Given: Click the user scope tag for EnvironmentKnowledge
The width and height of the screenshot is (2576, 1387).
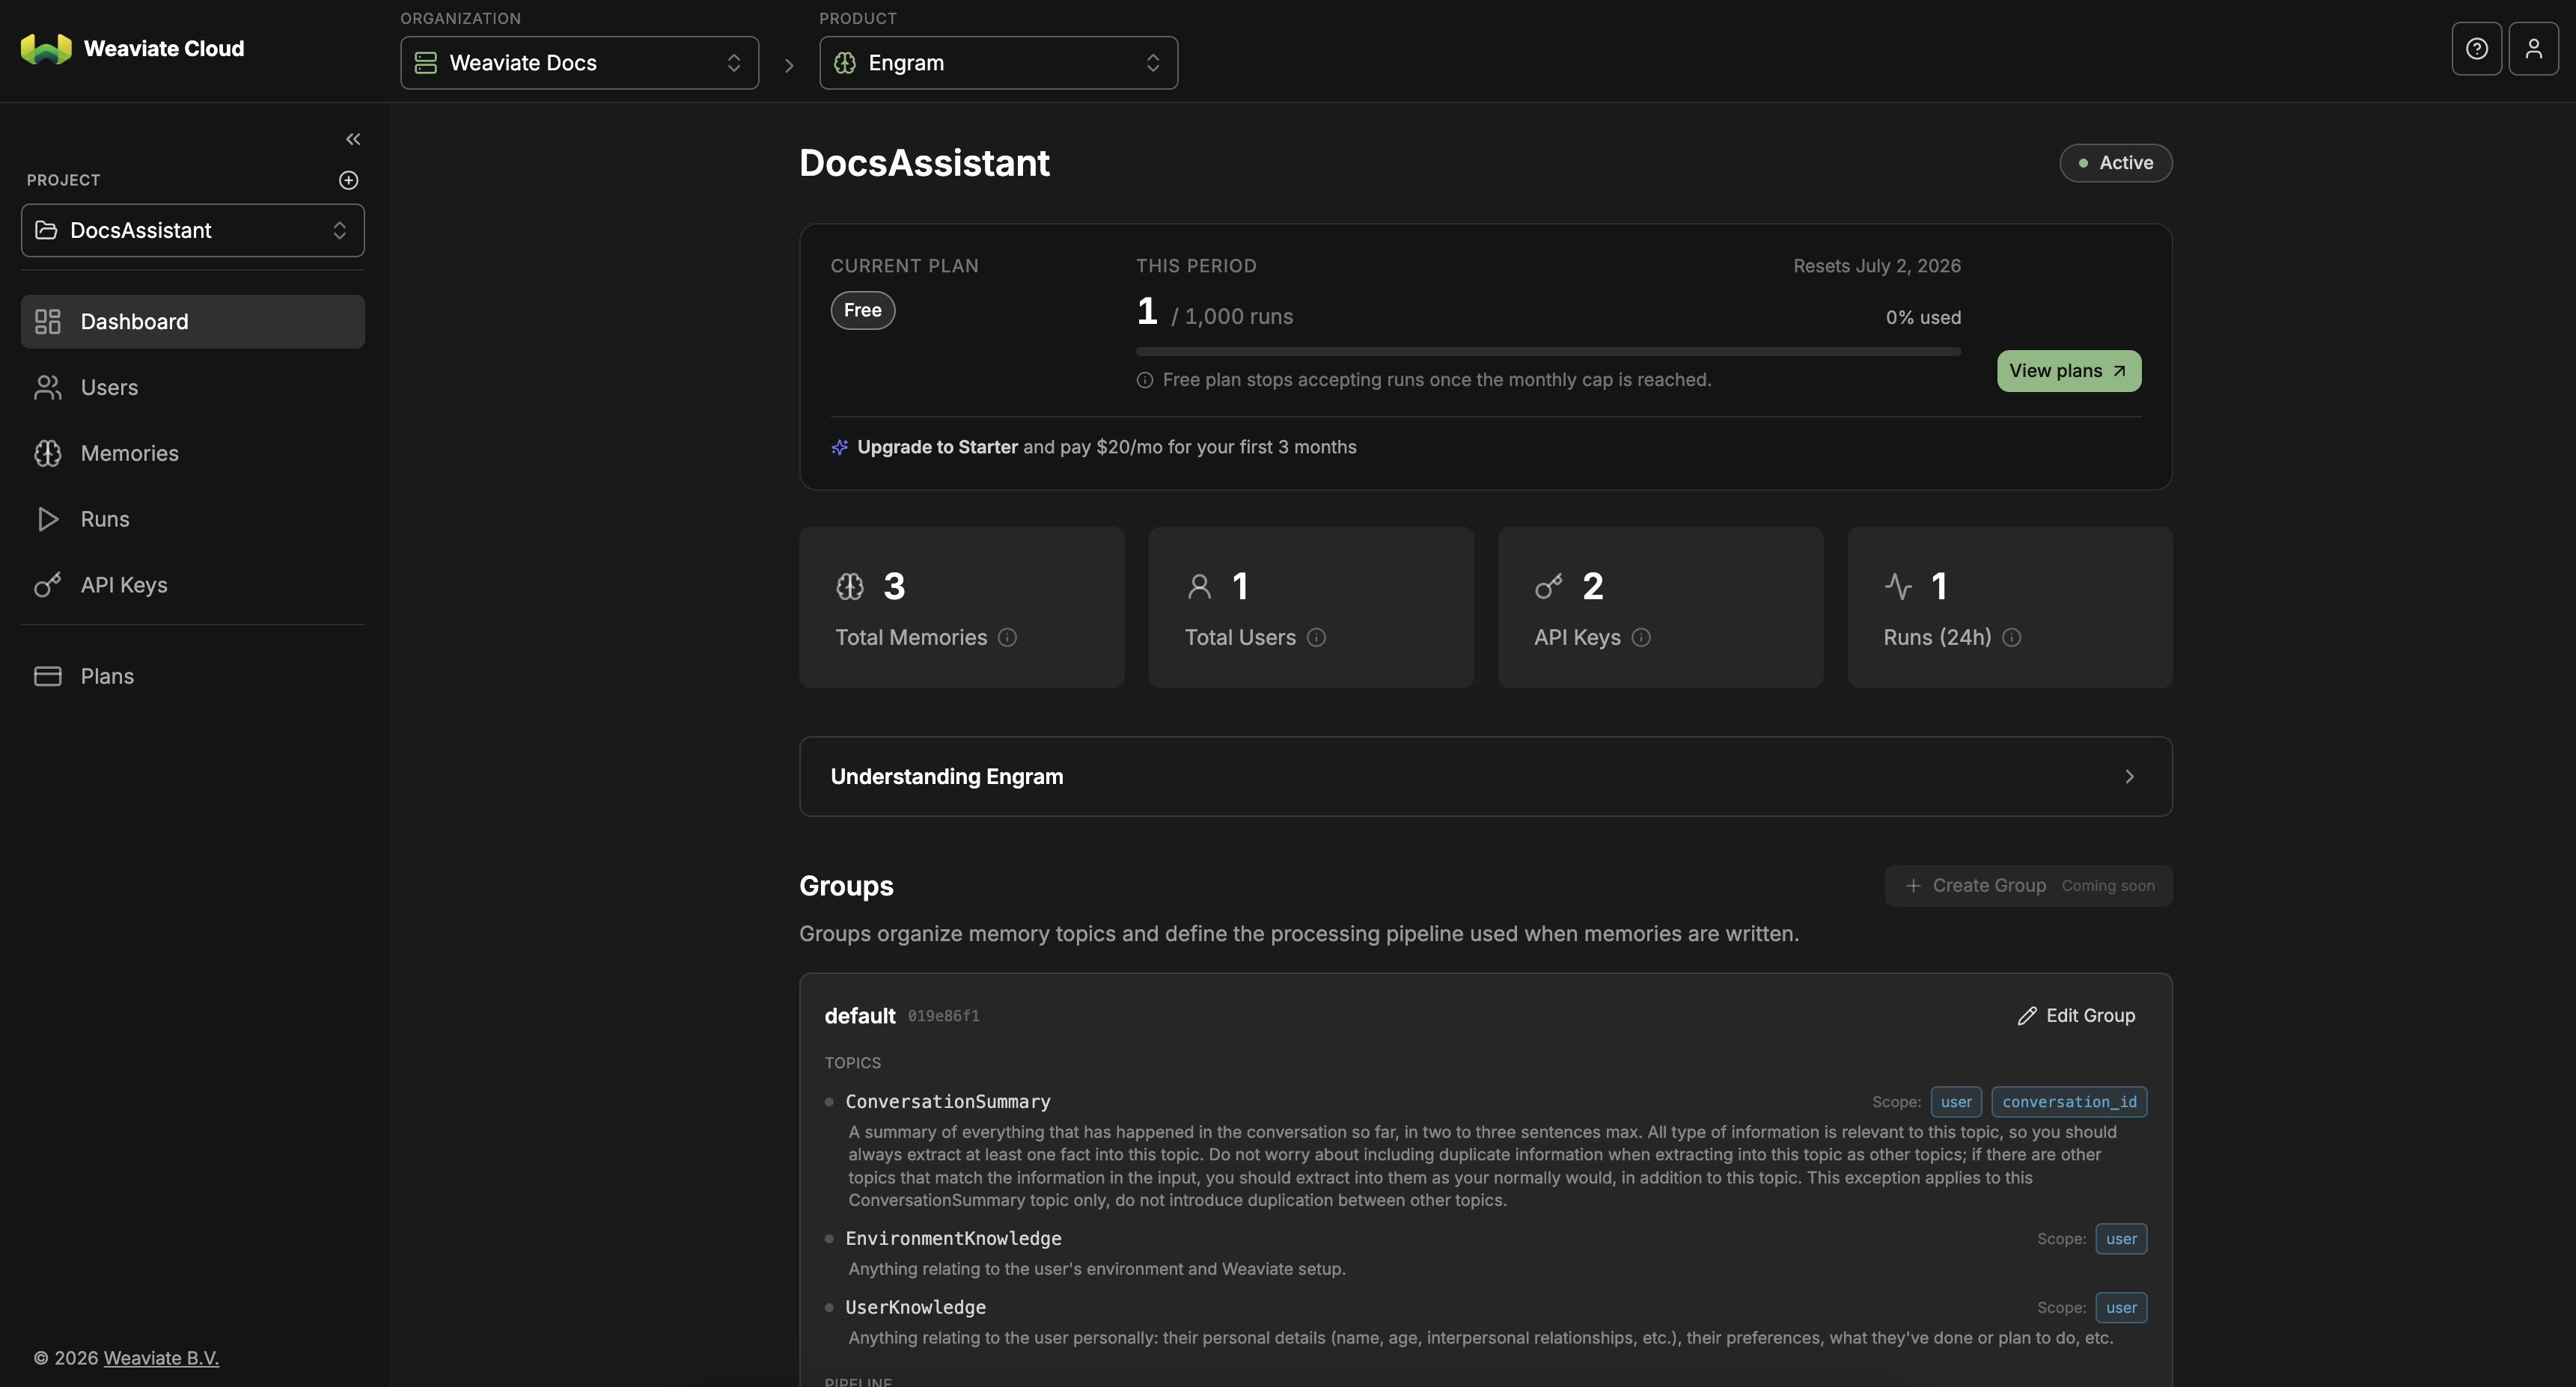Looking at the screenshot, I should click(x=2120, y=1239).
